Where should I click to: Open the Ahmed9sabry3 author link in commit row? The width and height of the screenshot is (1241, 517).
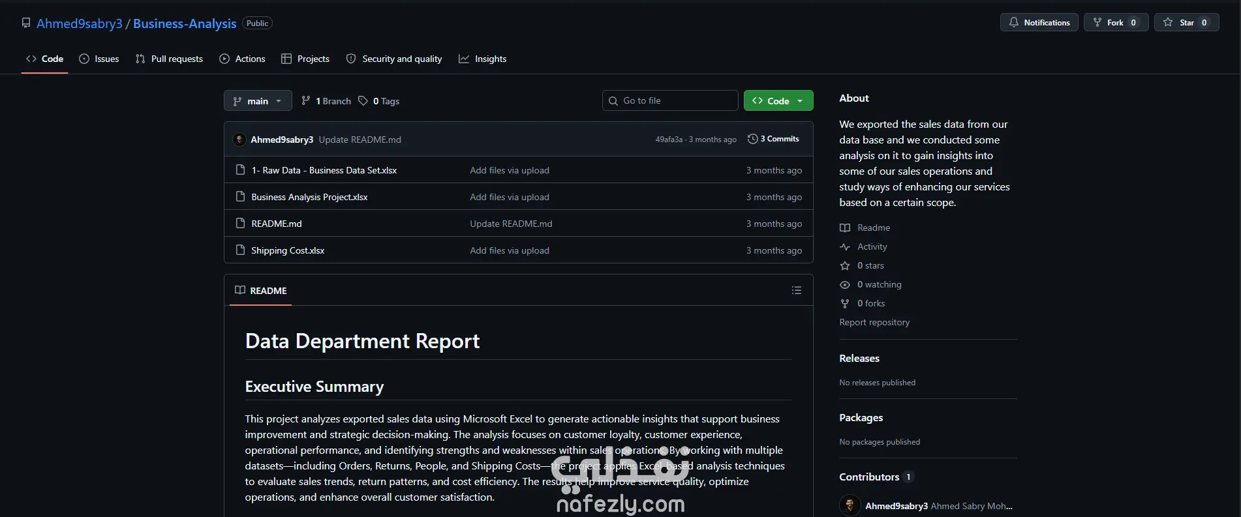pyautogui.click(x=282, y=140)
